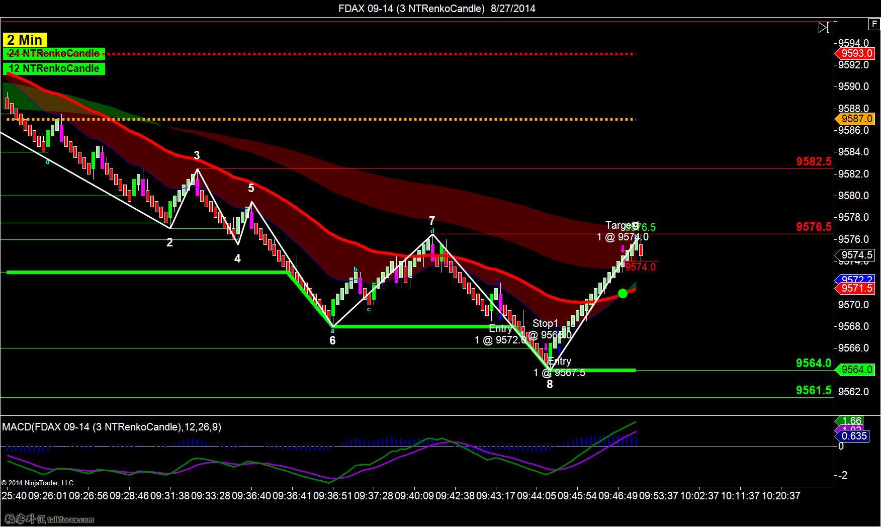
Task: Click the chart title FDAX 09-14
Action: (436, 8)
